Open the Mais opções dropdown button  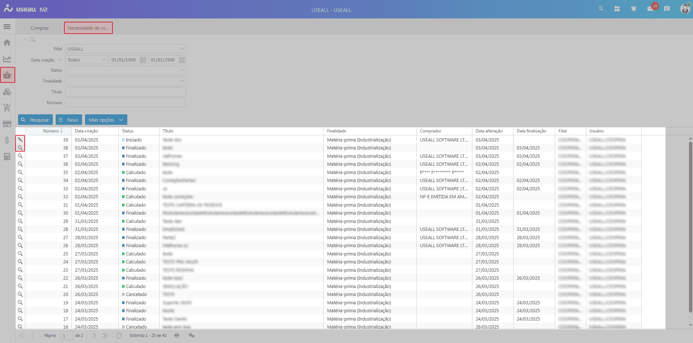(x=106, y=120)
